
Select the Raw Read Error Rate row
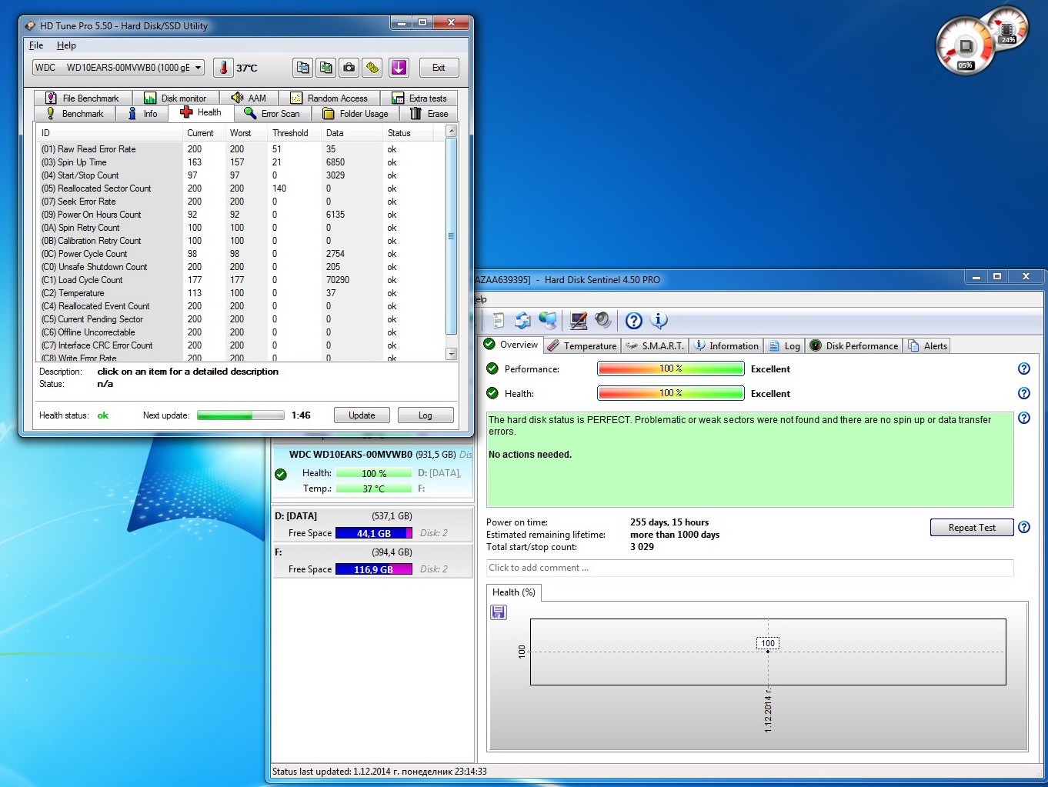tap(242, 149)
